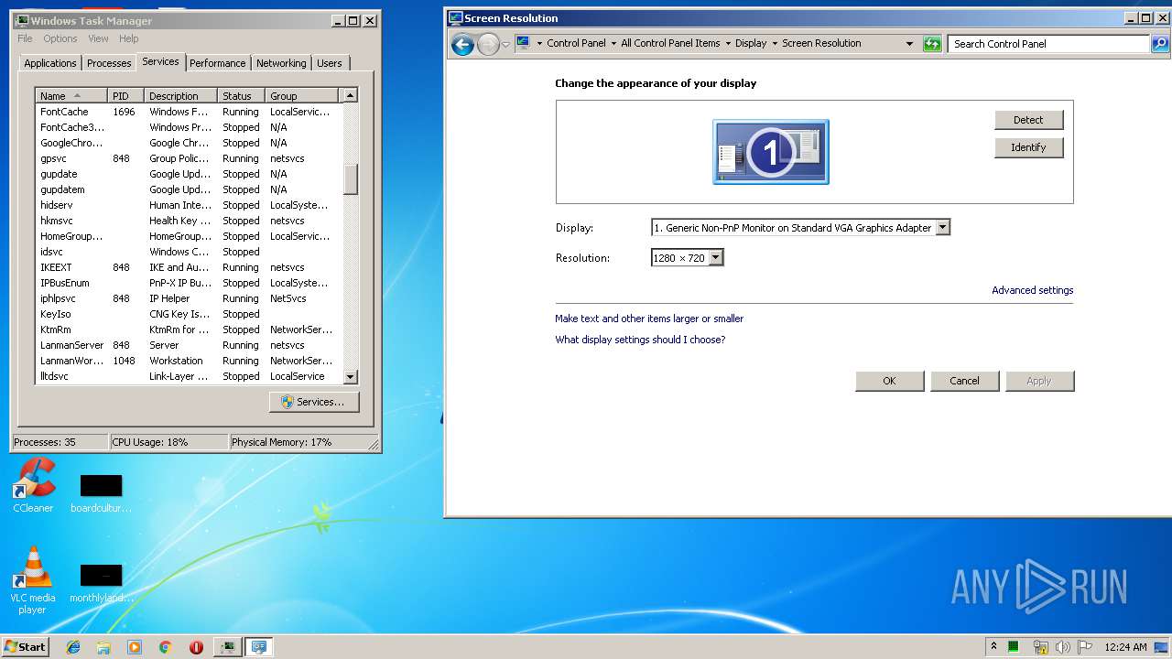Open the Services... button in Task Manager
Viewport: 1172px width, 659px height.
tap(314, 402)
